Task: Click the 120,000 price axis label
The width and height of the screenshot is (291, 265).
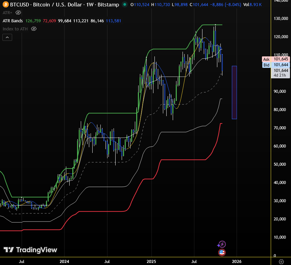Action: point(281,36)
